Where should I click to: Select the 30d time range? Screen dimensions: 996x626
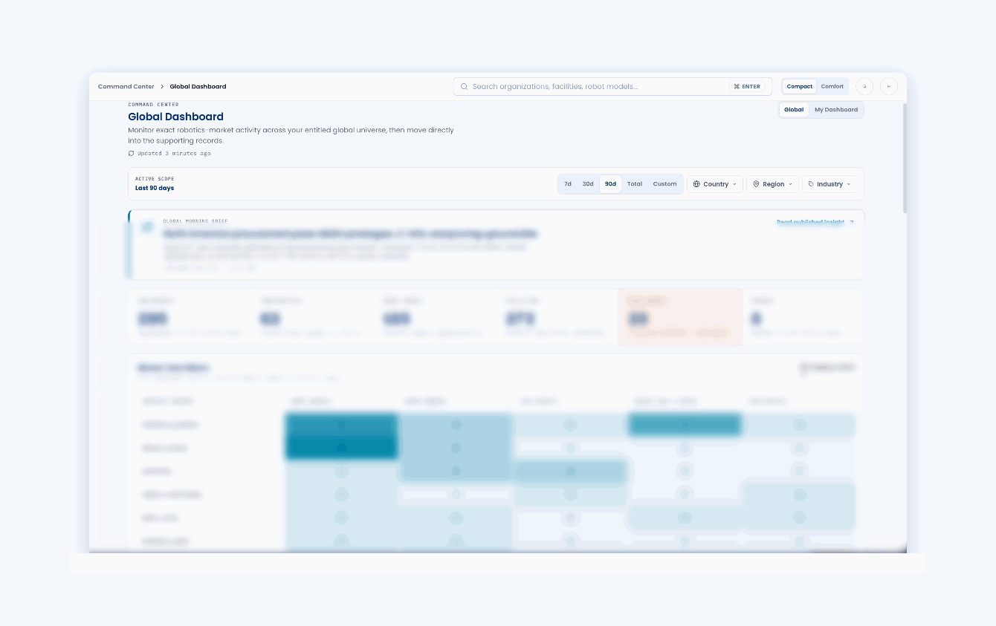click(588, 184)
